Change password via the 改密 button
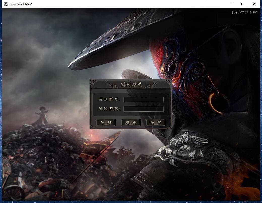This screenshot has height=203, width=262. [x=156, y=123]
